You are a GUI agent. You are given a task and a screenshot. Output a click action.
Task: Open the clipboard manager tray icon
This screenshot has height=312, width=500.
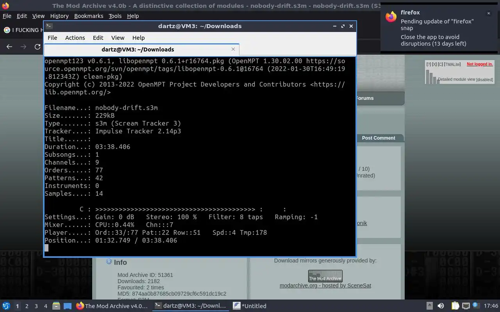455,306
